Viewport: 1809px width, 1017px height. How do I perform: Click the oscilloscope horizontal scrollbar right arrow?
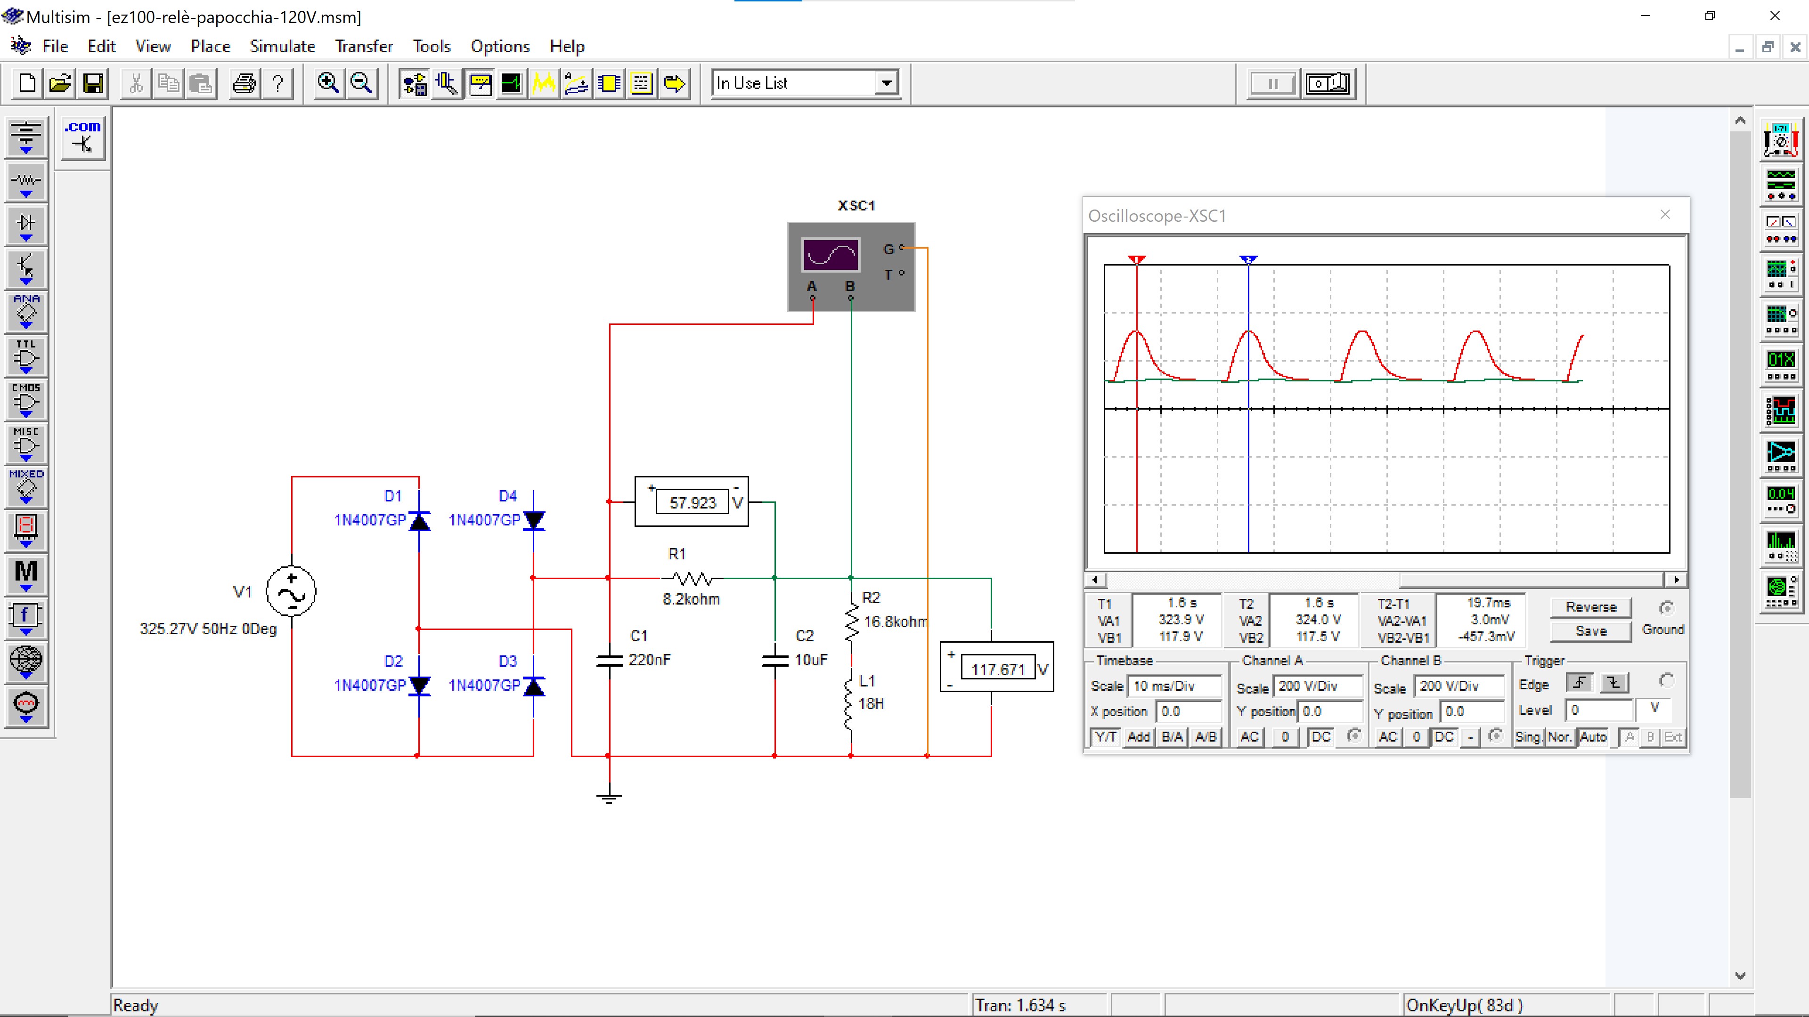click(x=1676, y=580)
